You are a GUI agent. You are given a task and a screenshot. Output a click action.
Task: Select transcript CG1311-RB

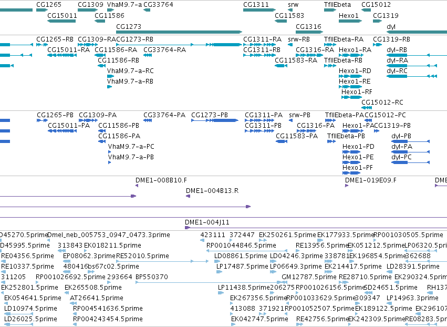click(x=262, y=49)
